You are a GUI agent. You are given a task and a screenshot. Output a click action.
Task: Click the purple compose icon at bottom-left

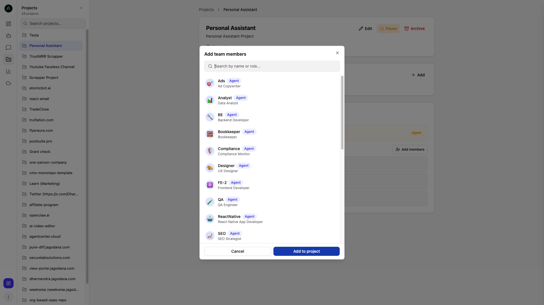8,283
